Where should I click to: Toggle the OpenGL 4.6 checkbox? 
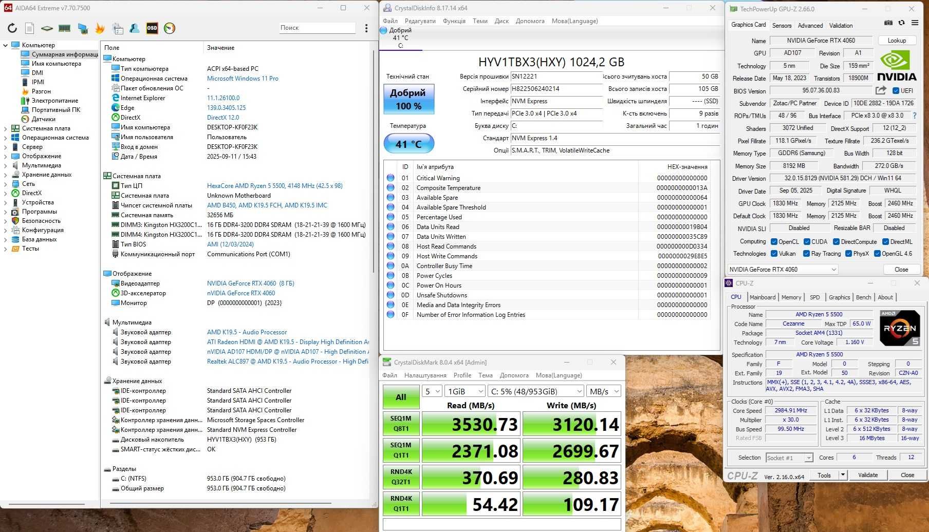[877, 254]
